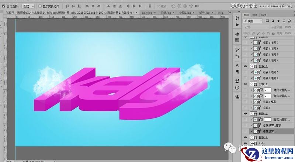295x162 pixels.
Task: Switch to the 通道 channels tab
Action: (x=255, y=15)
